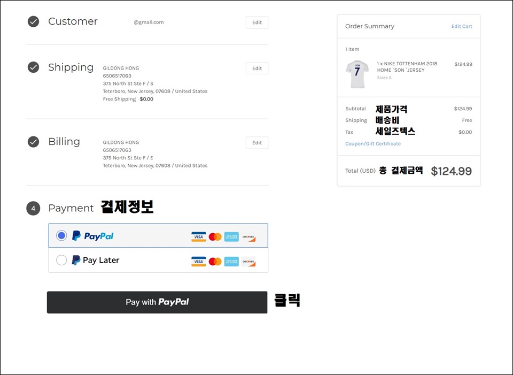Screen dimensions: 513x375
Task: Click the Billing step checkmark icon
Action: click(x=33, y=142)
